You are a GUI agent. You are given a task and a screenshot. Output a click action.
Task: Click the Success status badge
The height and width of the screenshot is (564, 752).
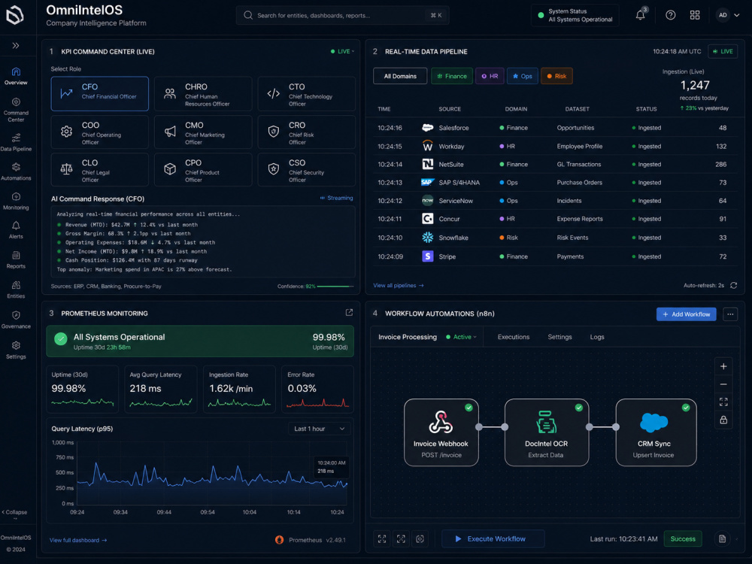coord(683,539)
